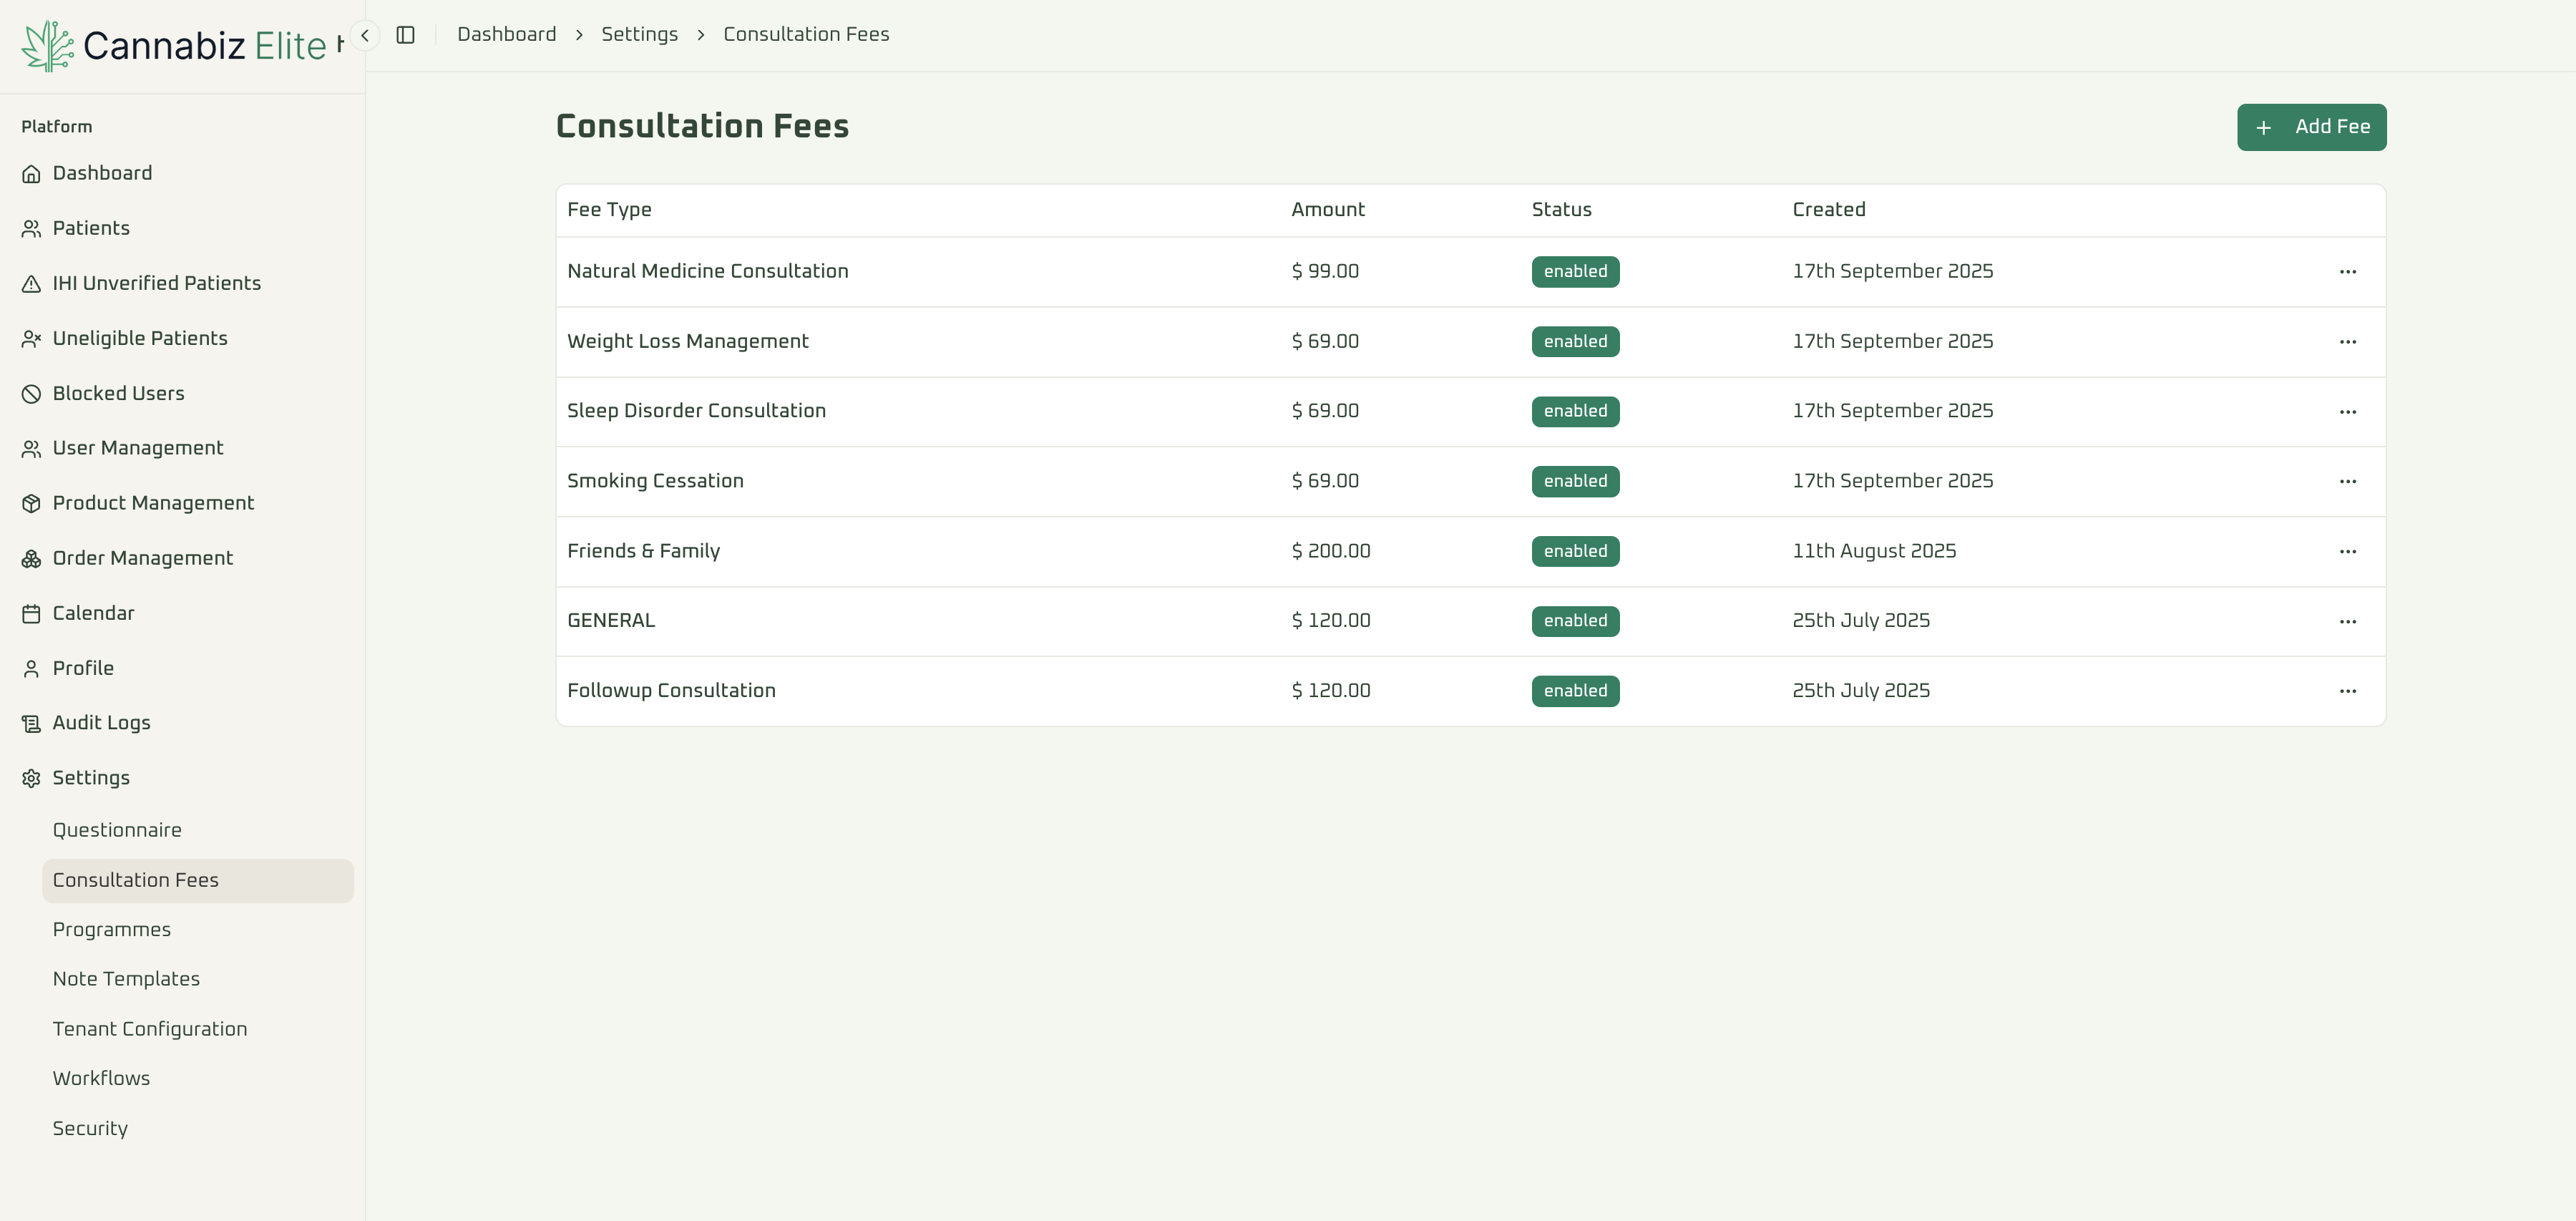The width and height of the screenshot is (2576, 1221).
Task: Select the Blocked Users icon
Action: 31,393
